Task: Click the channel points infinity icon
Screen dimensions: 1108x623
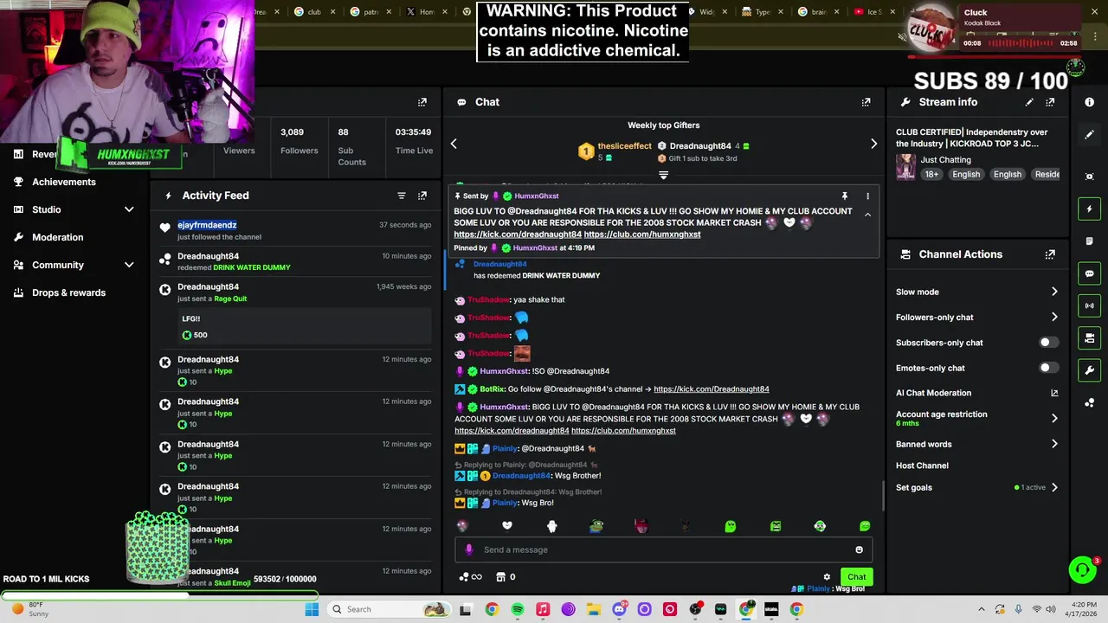Action: 471,577
